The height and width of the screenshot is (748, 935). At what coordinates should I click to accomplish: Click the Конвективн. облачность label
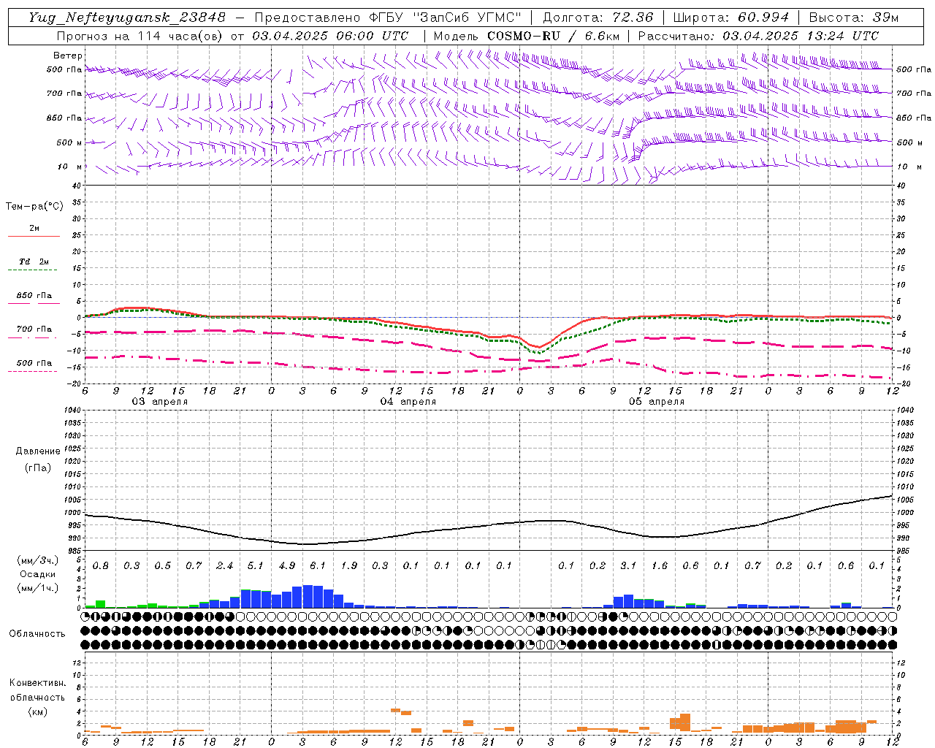point(37,690)
